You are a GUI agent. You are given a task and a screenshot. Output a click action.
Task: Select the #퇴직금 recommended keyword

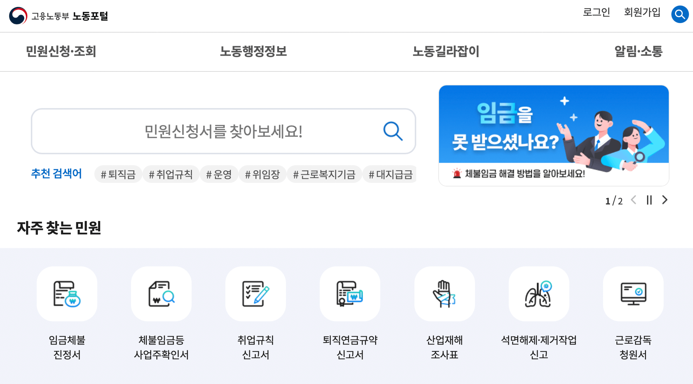pyautogui.click(x=118, y=174)
